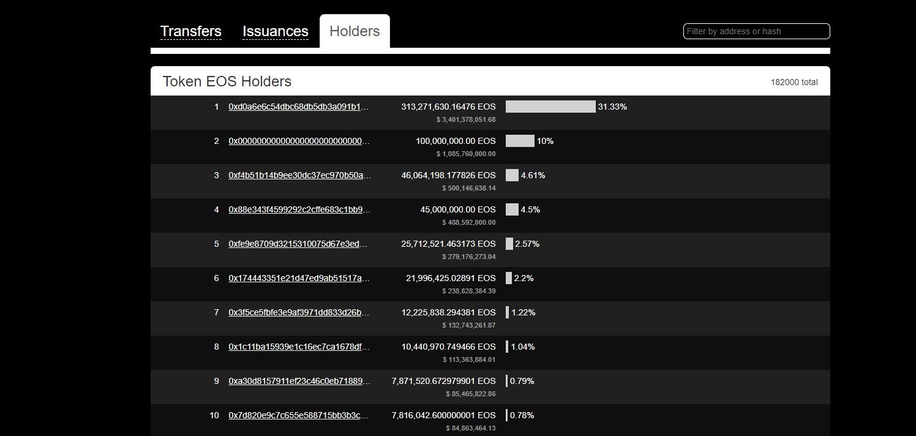Open holder address starting 0xd0a6e6c54dbc
Screen dimensions: 916x436
299,107
